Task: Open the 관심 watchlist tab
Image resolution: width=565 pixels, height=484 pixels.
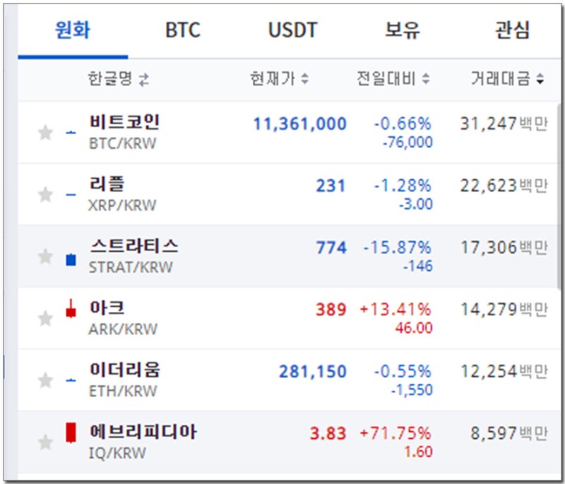Action: pyautogui.click(x=513, y=30)
